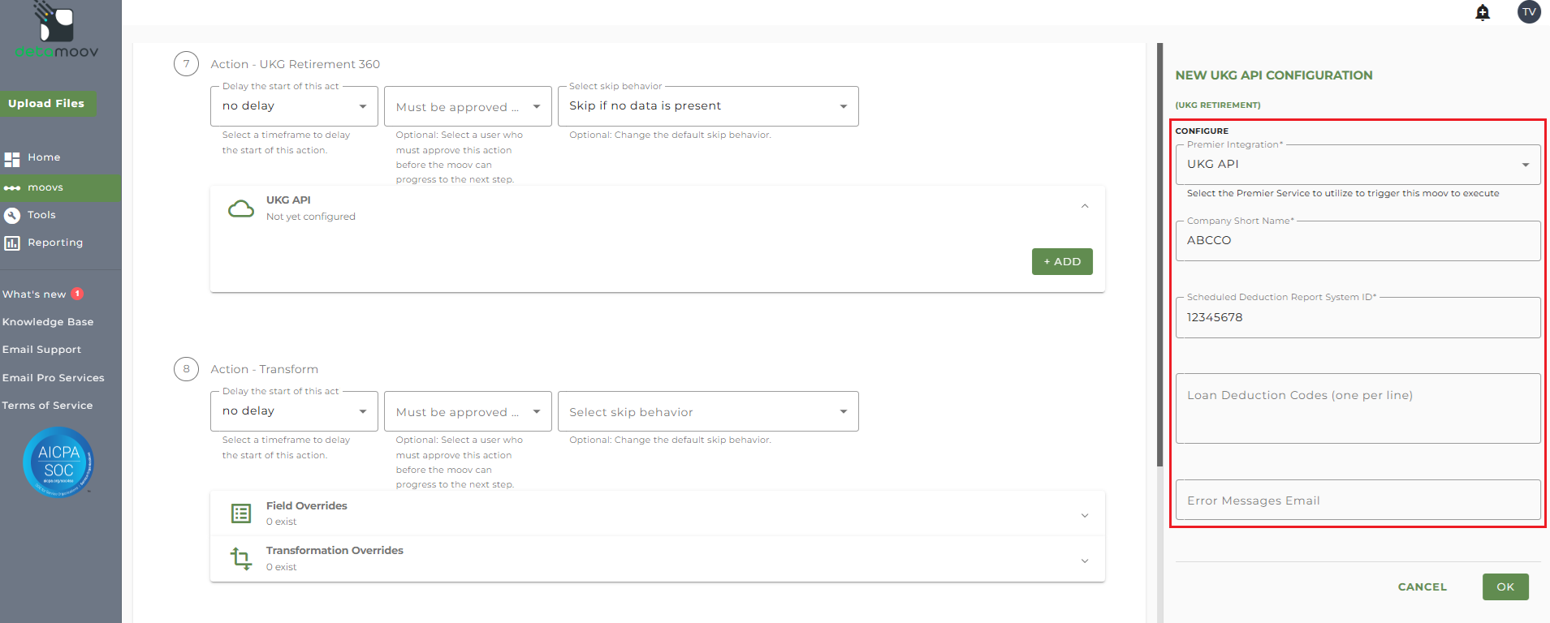Image resolution: width=1550 pixels, height=623 pixels.
Task: Open step 8 Delay start dropdown
Action: 294,411
